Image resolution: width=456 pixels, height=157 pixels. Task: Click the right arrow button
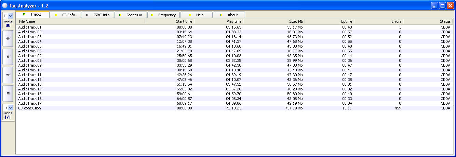8,75
